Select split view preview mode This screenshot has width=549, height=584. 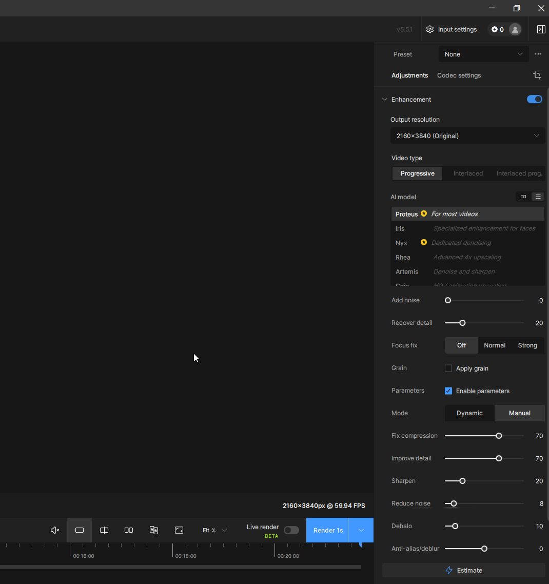pos(104,530)
